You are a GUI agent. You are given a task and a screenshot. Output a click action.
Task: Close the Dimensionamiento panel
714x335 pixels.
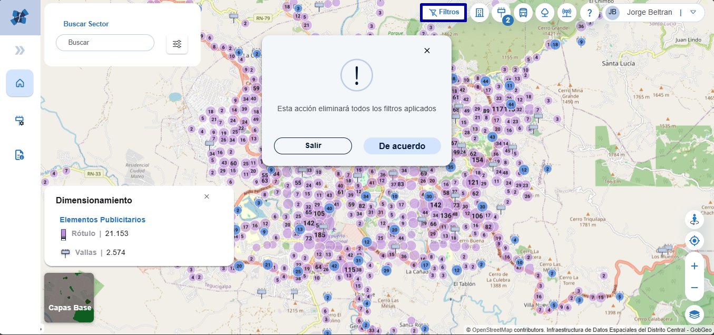tap(207, 196)
